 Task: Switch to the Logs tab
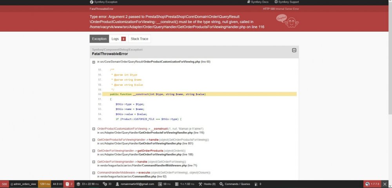[118, 39]
